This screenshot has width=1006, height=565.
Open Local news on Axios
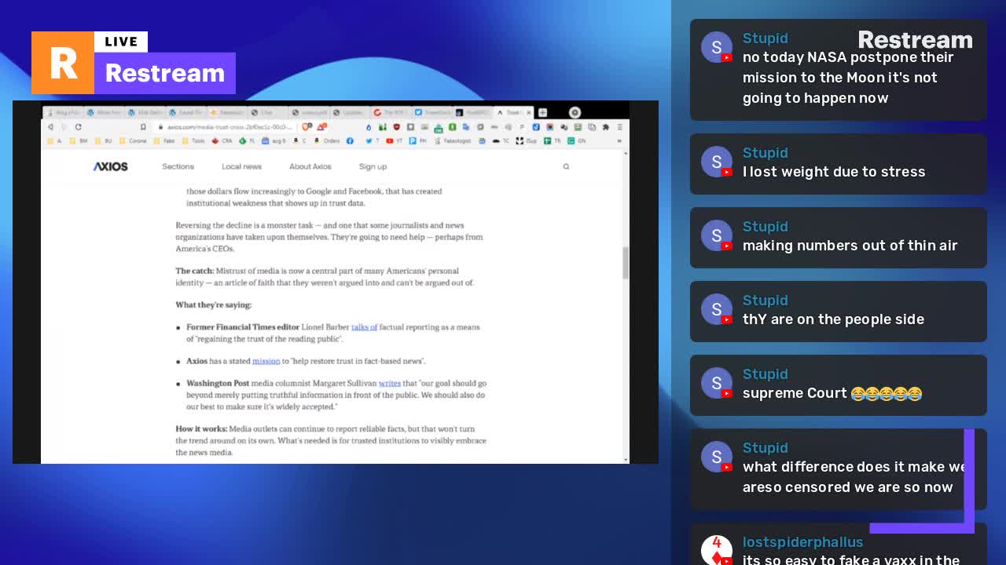(x=241, y=166)
